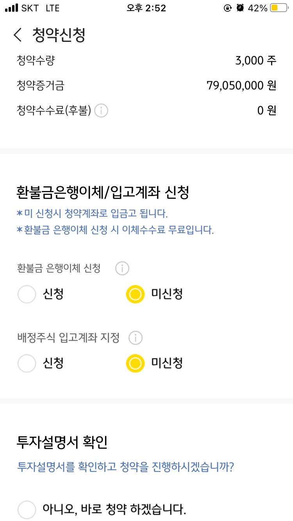Tap the 투자설명서 확인 question text

point(125,467)
